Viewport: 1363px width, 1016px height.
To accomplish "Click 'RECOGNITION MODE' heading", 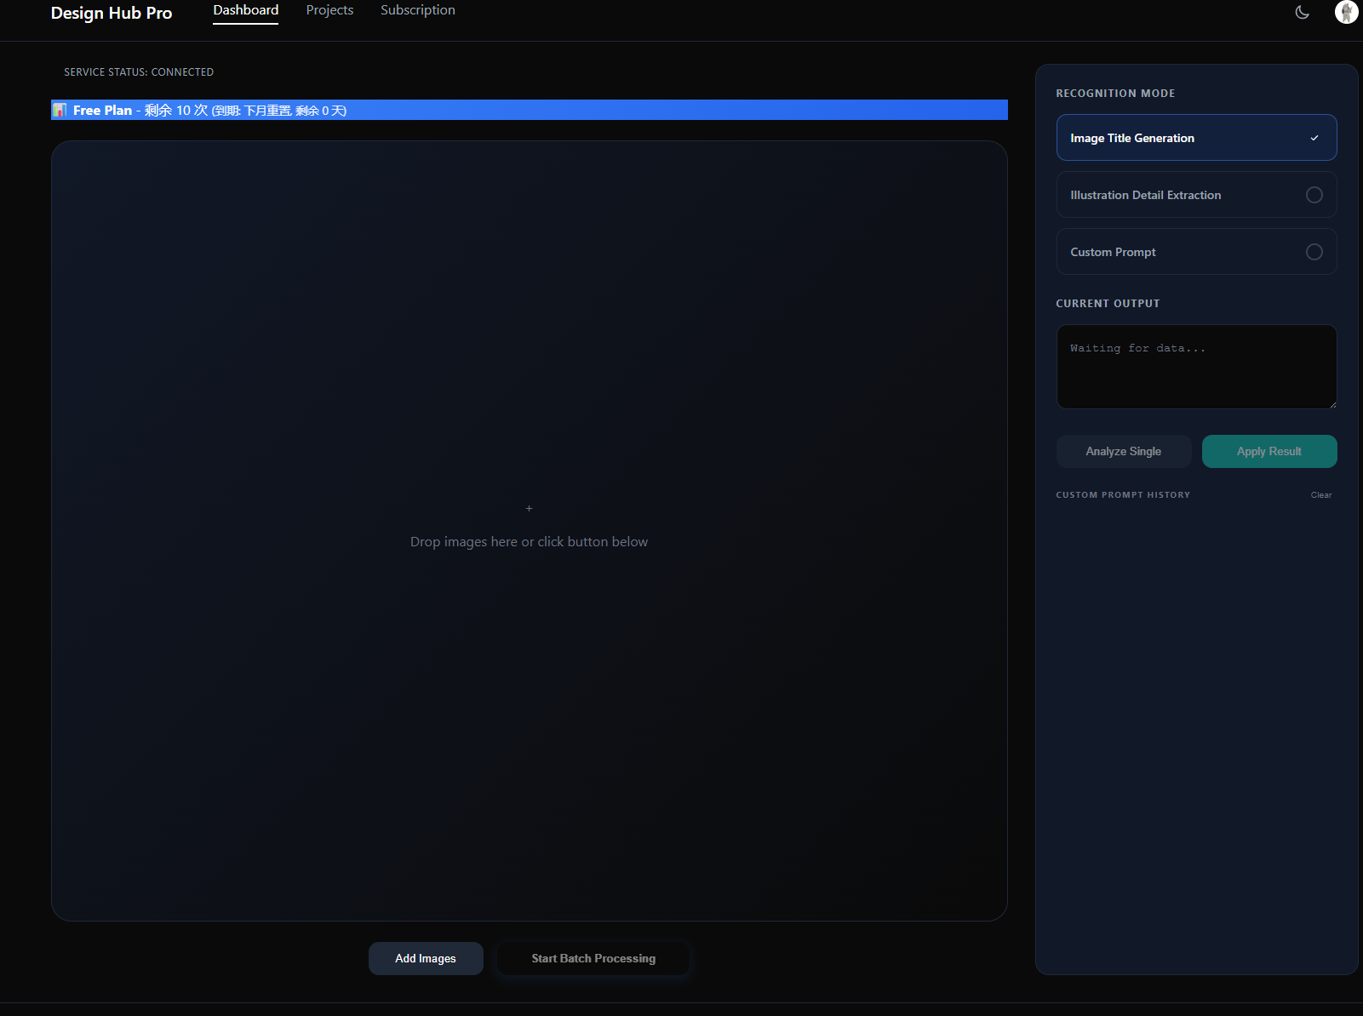I will pos(1115,94).
